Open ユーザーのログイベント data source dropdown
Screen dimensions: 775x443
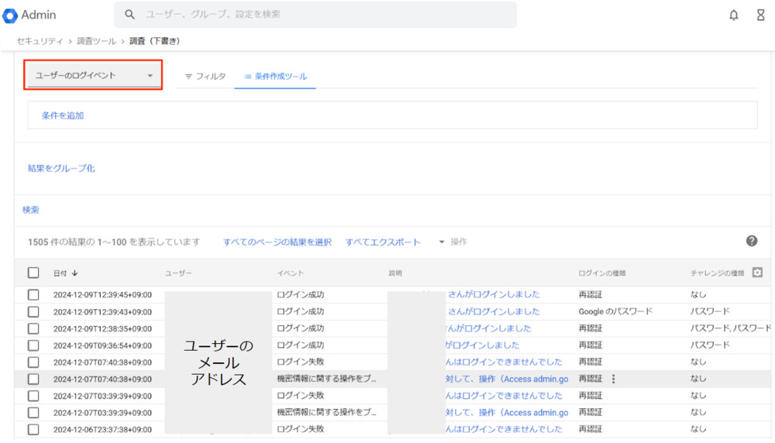point(94,75)
